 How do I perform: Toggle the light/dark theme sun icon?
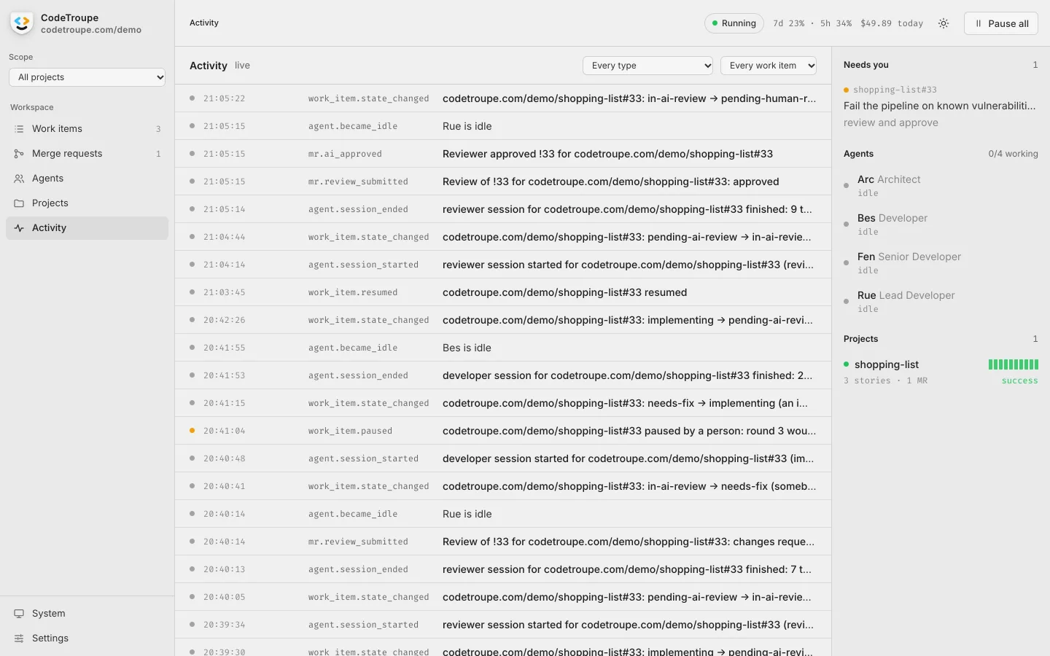[x=944, y=23]
